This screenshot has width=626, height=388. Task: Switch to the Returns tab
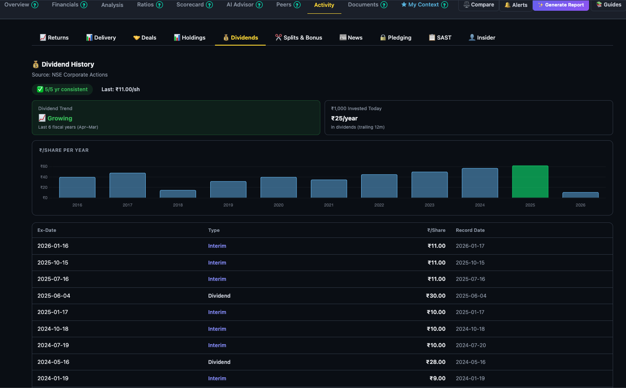[x=54, y=37]
